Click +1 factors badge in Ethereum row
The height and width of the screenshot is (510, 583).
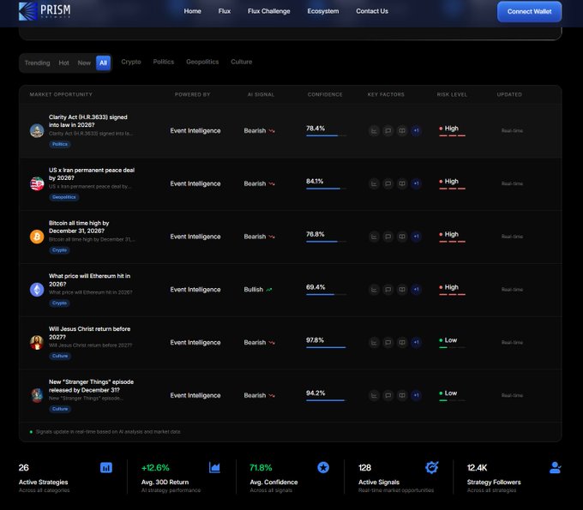(x=416, y=290)
